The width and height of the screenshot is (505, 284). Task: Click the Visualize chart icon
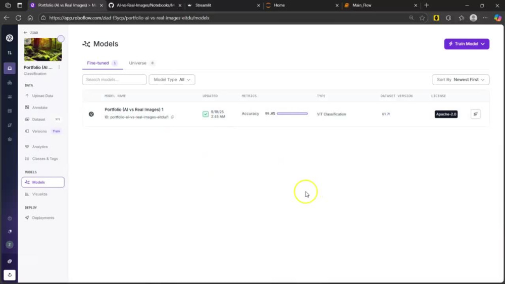pyautogui.click(x=27, y=194)
